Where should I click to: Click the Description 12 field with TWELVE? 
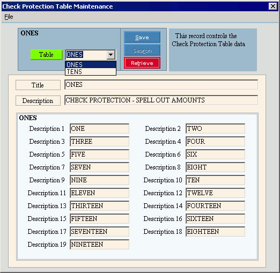coord(215,193)
